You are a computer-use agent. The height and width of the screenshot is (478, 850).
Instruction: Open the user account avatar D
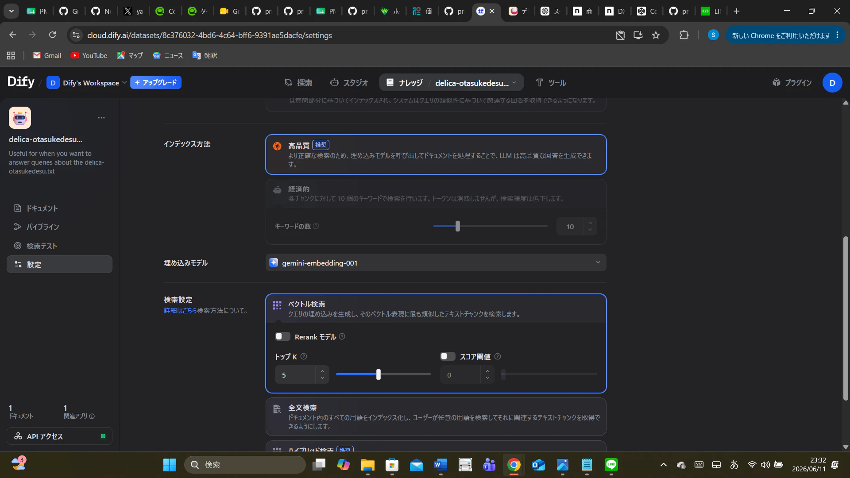click(832, 83)
